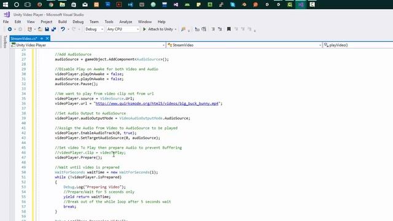
Task: Click the Navigate Backward arrow icon
Action: point(10,29)
